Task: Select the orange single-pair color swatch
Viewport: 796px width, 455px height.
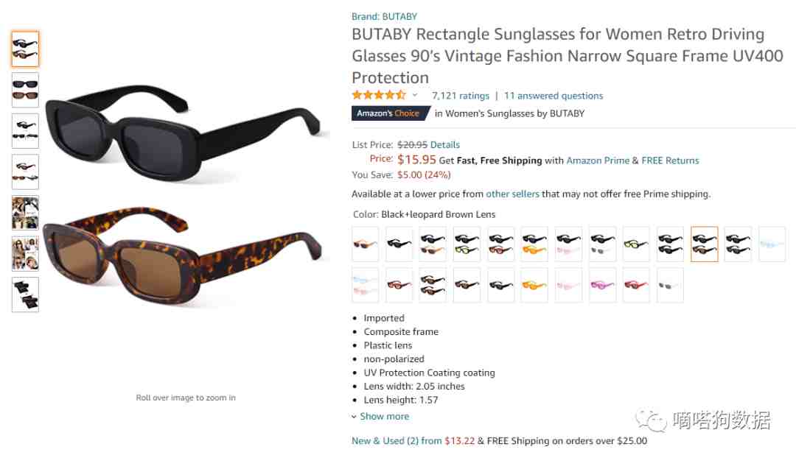Action: pyautogui.click(x=365, y=244)
